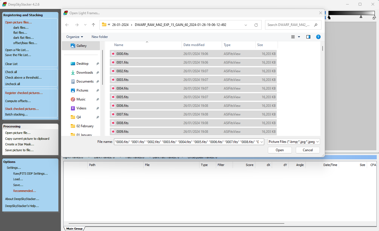Go back in the file dialog
Image resolution: width=379 pixels, height=231 pixels.
pyautogui.click(x=67, y=25)
